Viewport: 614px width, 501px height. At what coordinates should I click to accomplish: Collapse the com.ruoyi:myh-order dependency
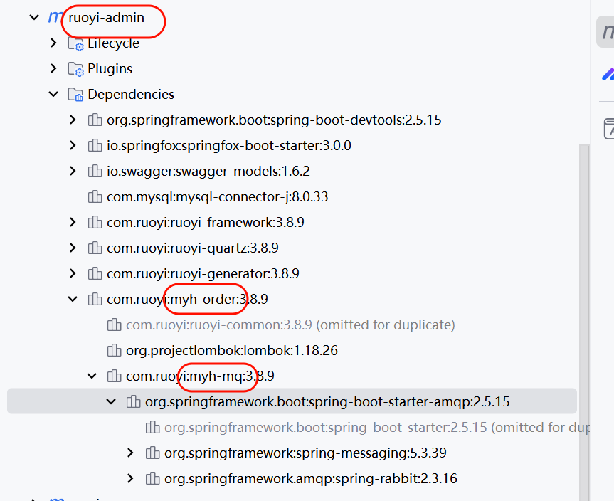tap(73, 300)
